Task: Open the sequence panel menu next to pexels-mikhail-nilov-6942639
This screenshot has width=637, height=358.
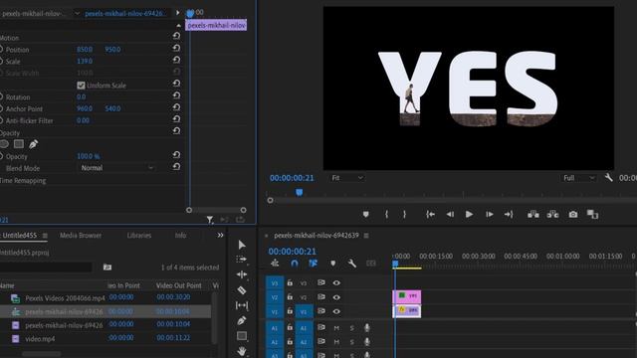Action: (x=366, y=236)
